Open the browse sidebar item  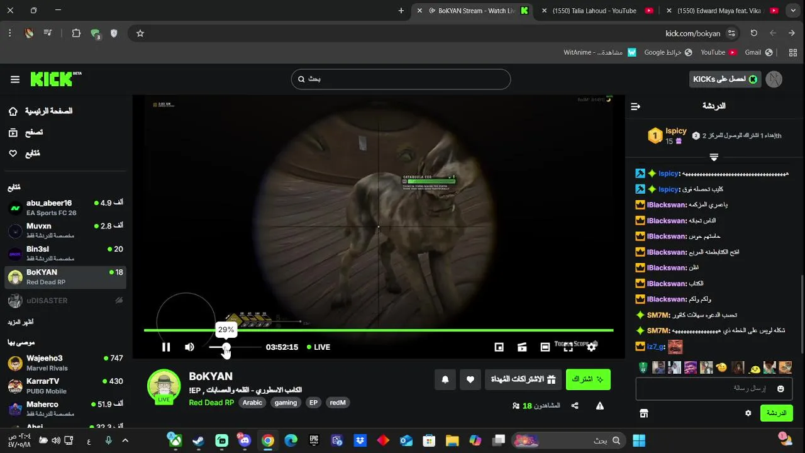pyautogui.click(x=26, y=133)
